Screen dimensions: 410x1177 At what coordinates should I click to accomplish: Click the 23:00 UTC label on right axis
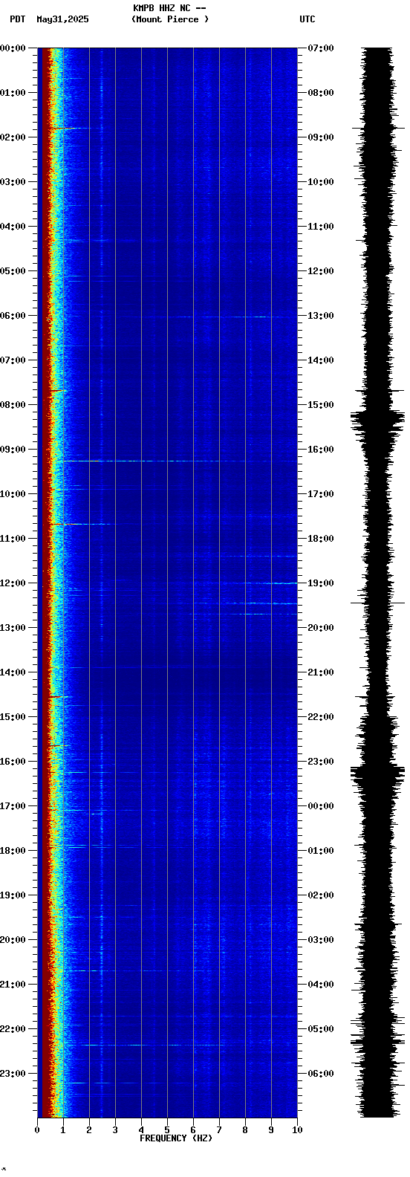[321, 762]
